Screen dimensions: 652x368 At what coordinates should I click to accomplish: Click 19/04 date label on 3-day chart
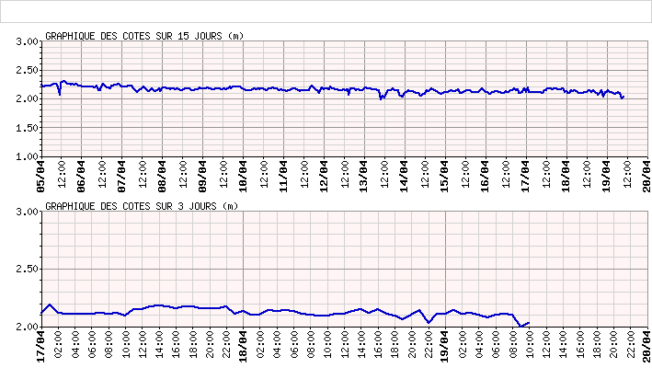click(445, 346)
